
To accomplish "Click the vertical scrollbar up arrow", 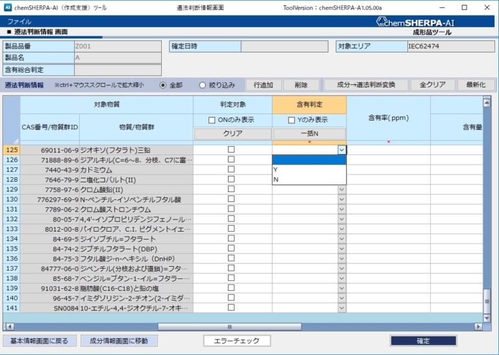I will 487,101.
